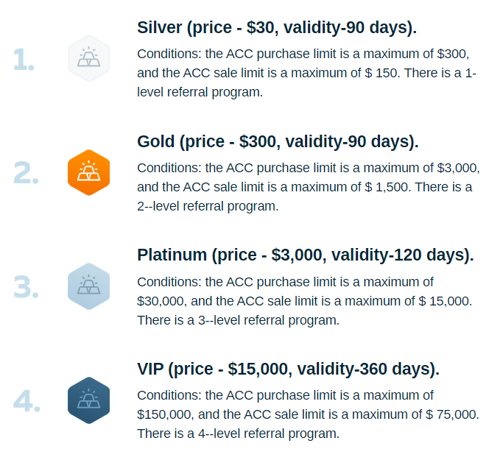503x460 pixels.
Task: Click the VIP price $15,000 heading
Action: tap(288, 369)
